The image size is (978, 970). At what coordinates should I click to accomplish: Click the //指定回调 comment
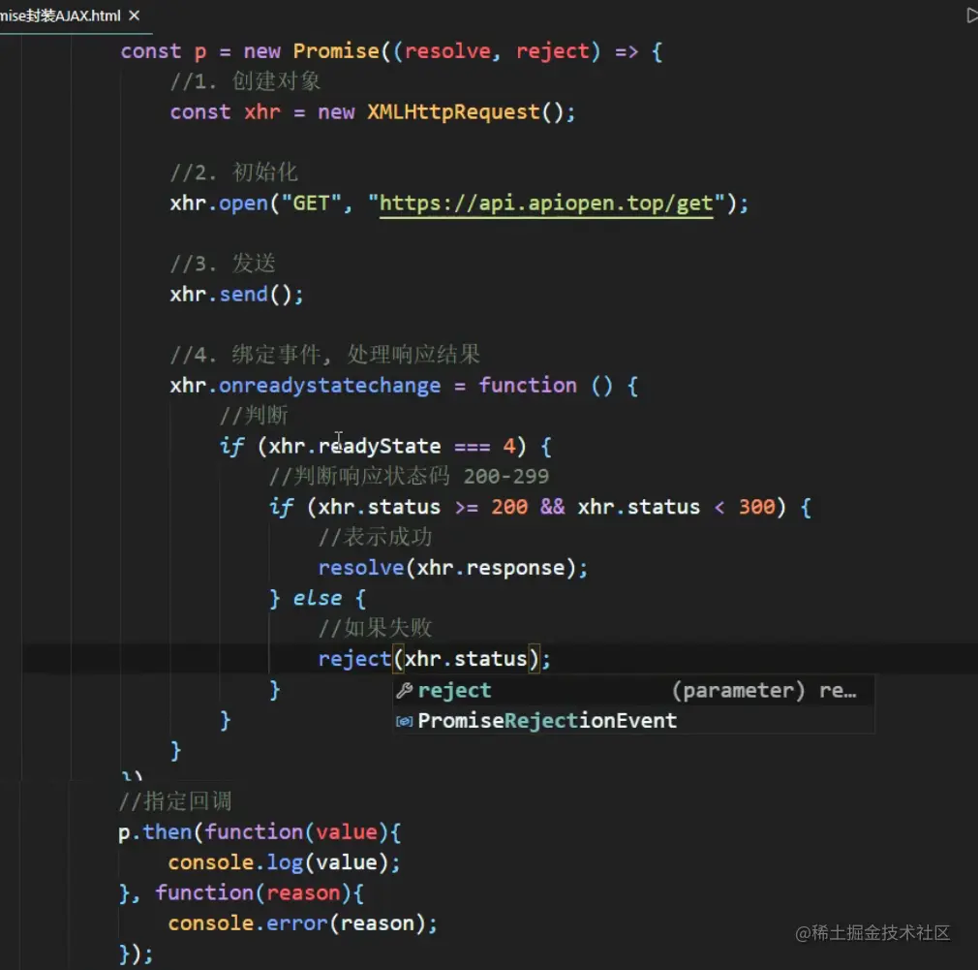coord(175,801)
